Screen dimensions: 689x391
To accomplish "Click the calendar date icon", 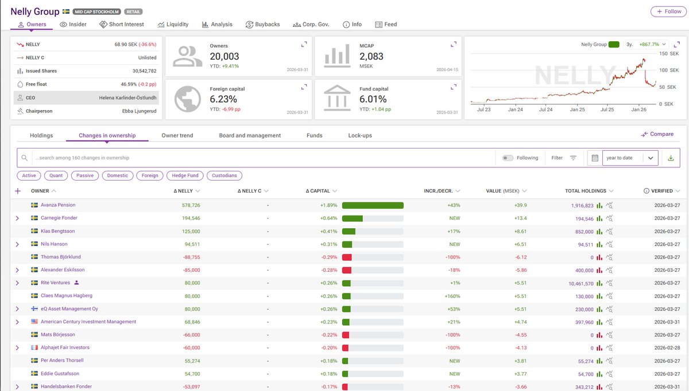I will click(595, 158).
